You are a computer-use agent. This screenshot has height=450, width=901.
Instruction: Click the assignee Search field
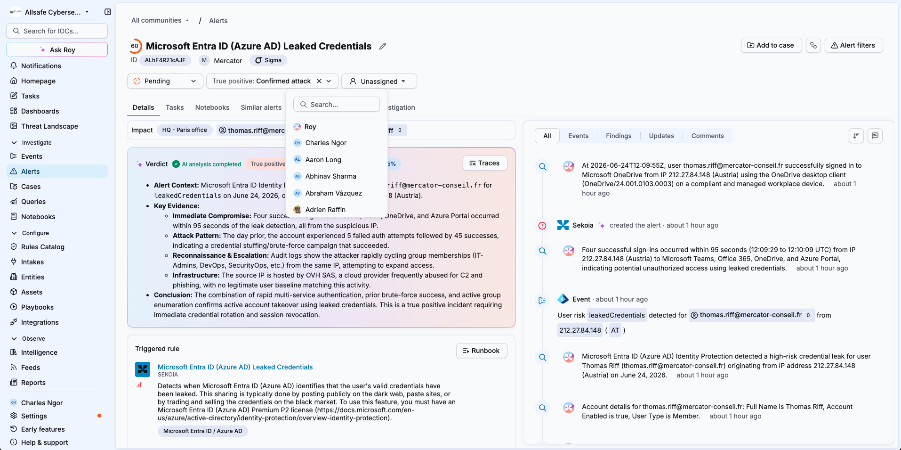pyautogui.click(x=337, y=104)
